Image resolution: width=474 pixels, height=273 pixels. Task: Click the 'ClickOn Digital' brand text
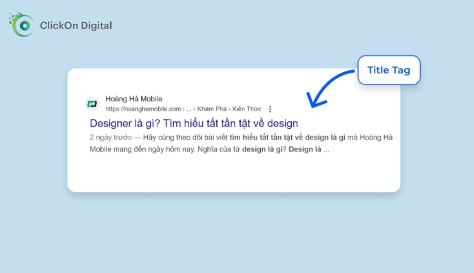click(x=76, y=25)
